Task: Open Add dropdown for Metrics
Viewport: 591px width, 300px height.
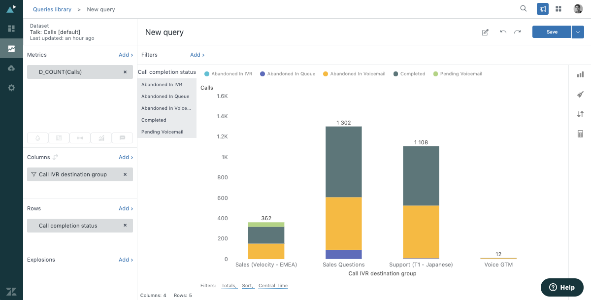Action: coord(126,55)
